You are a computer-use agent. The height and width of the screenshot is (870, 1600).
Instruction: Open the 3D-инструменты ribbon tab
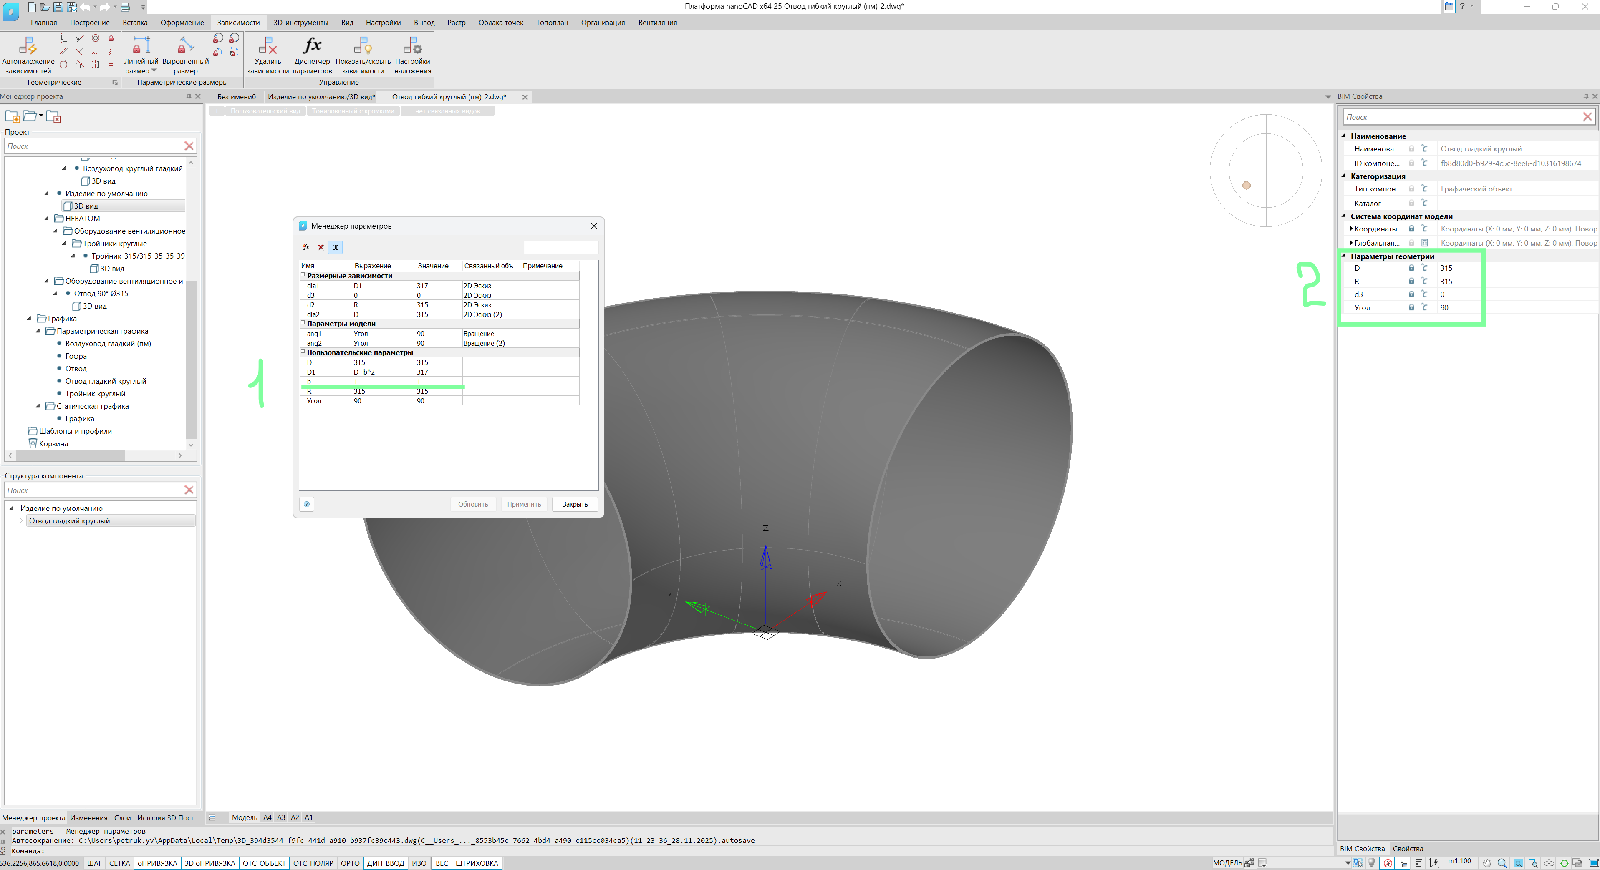click(x=300, y=23)
